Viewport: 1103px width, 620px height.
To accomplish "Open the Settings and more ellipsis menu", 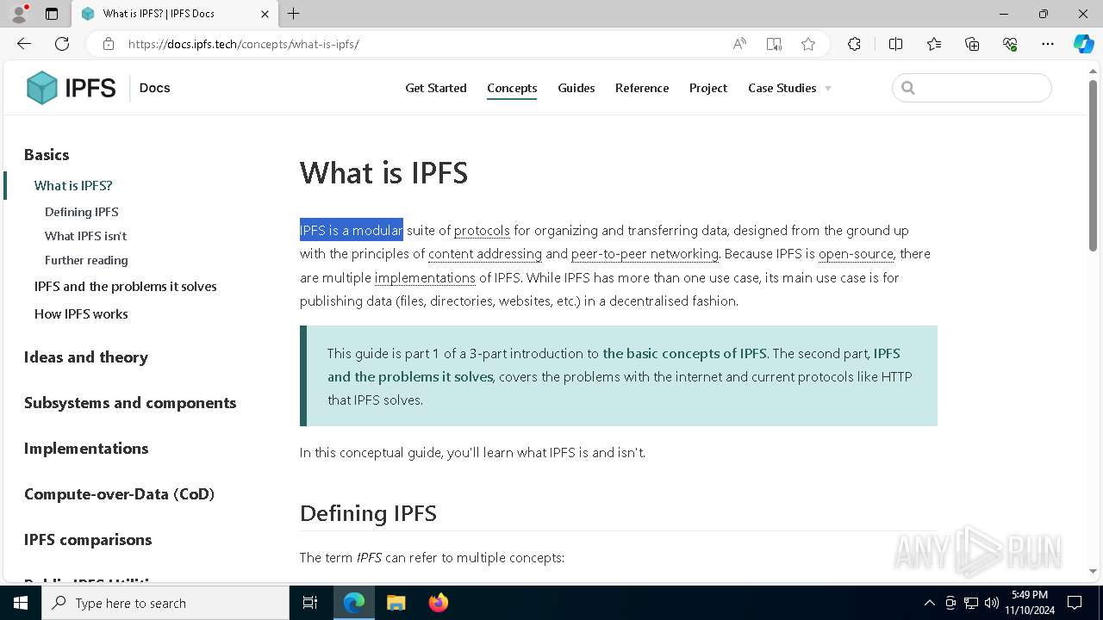I will click(1048, 44).
